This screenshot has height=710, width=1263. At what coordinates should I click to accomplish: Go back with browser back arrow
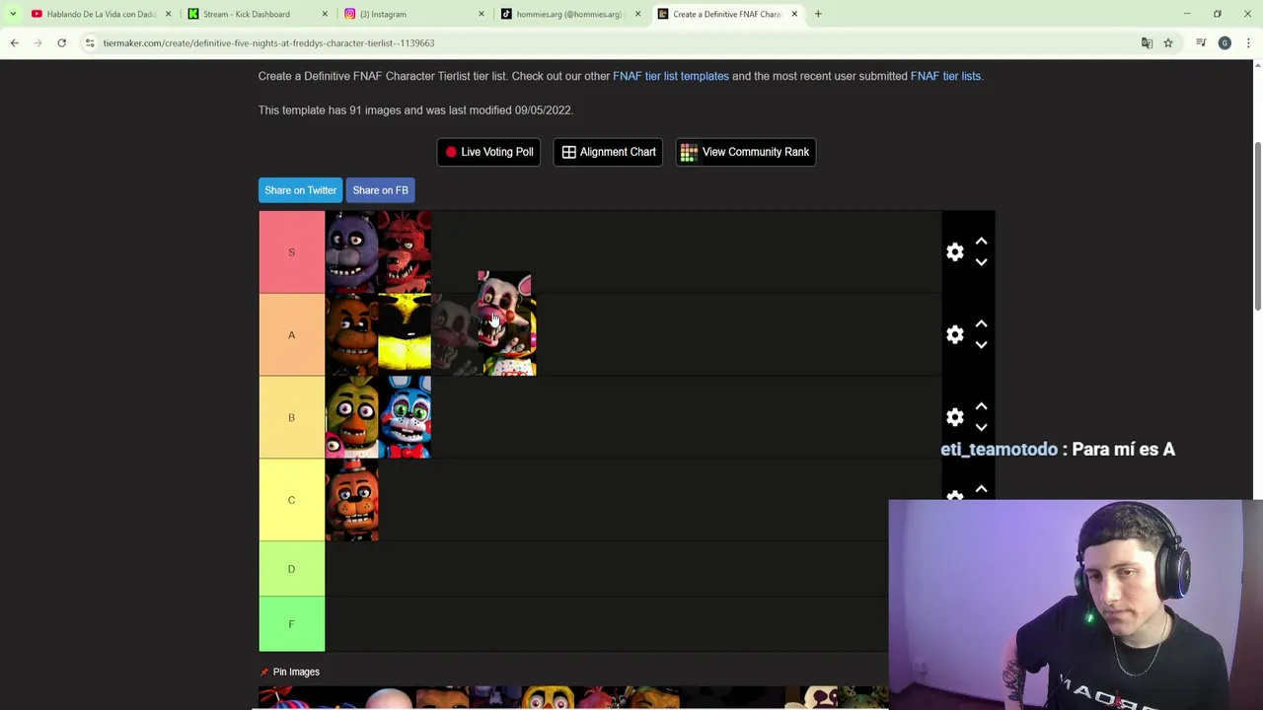pos(15,42)
